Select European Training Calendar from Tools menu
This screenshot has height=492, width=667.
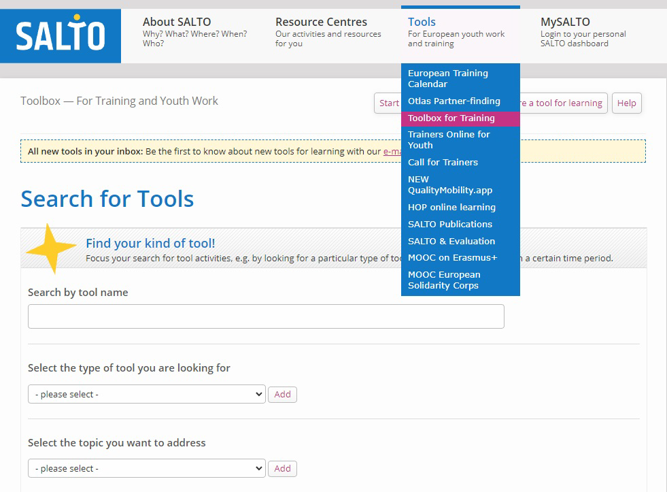tap(447, 78)
